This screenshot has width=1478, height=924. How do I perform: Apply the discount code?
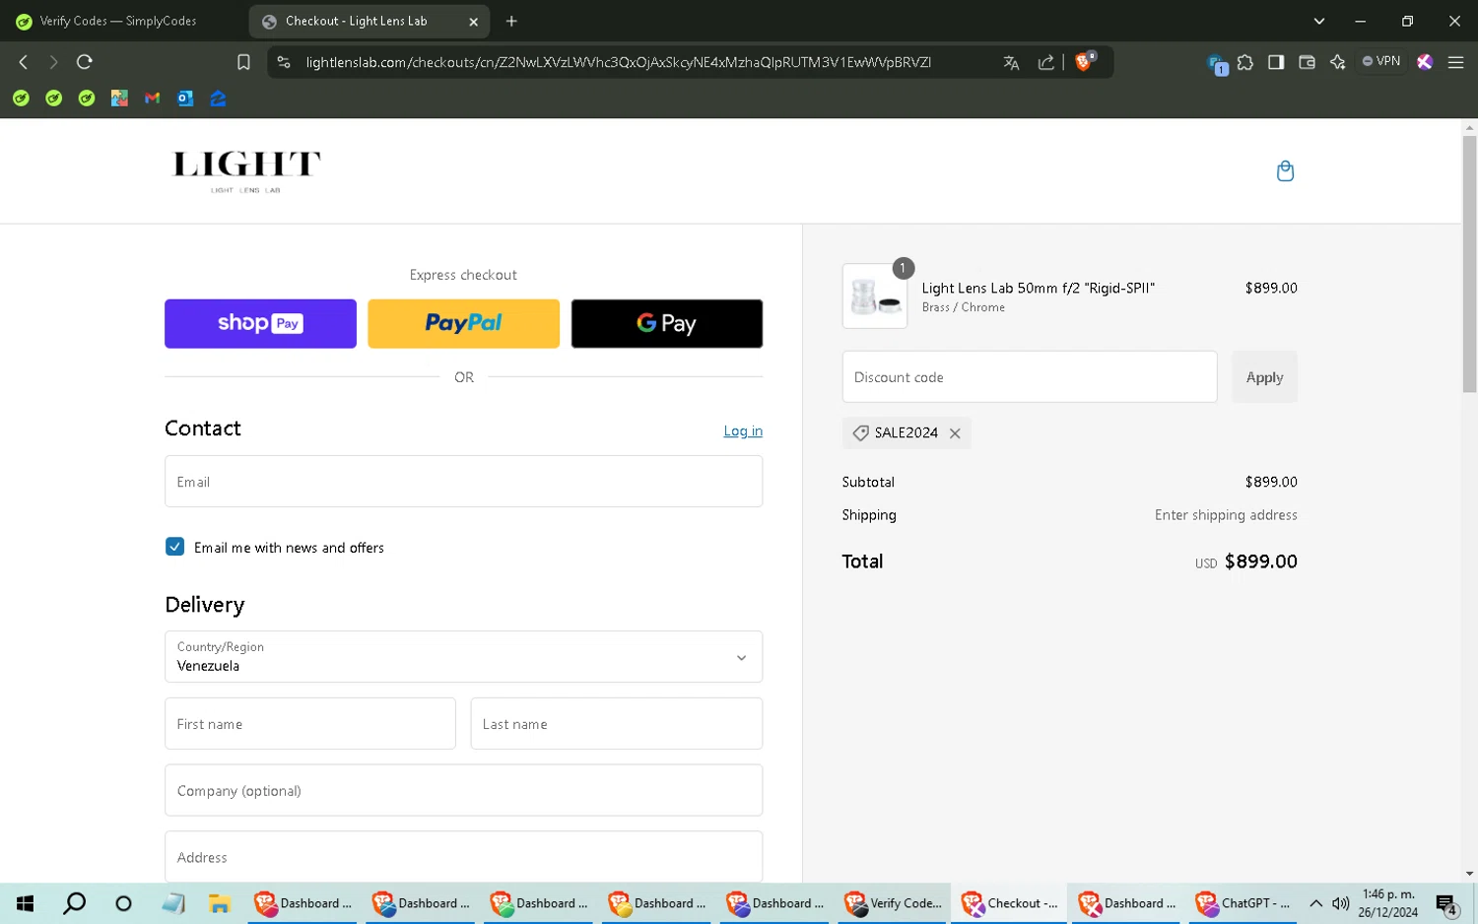1264,377
